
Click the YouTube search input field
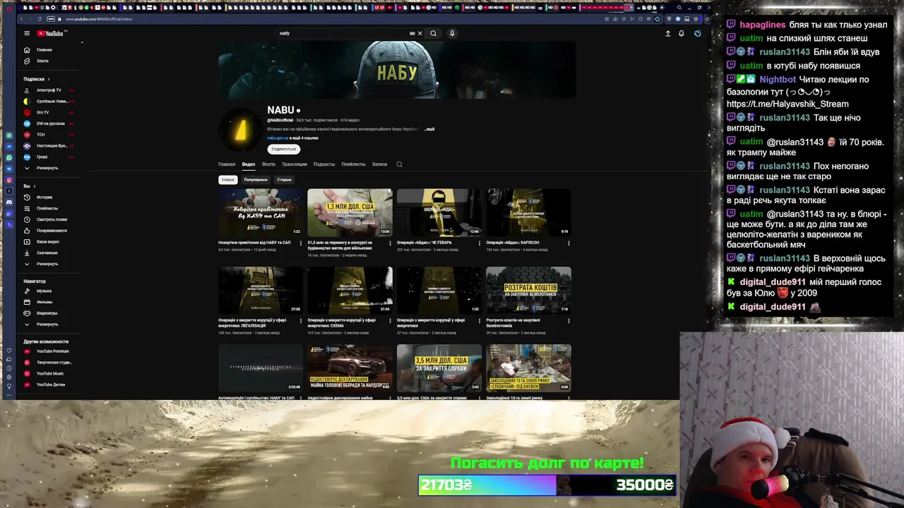[x=343, y=33]
